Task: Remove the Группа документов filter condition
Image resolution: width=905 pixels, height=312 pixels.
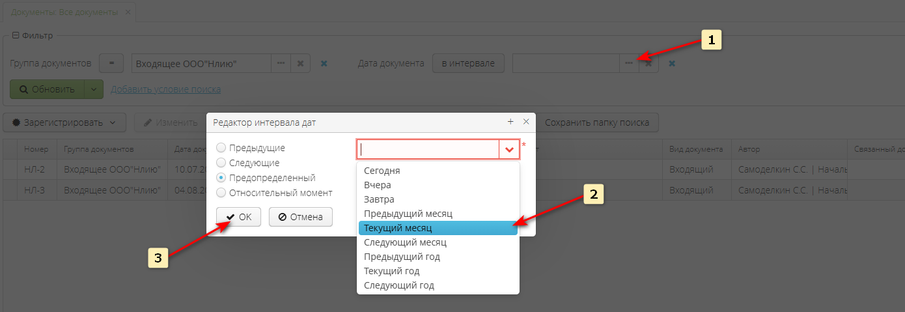Action: coord(324,63)
